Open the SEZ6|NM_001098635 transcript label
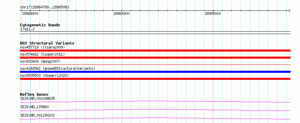300x123 pixels. coord(37,99)
